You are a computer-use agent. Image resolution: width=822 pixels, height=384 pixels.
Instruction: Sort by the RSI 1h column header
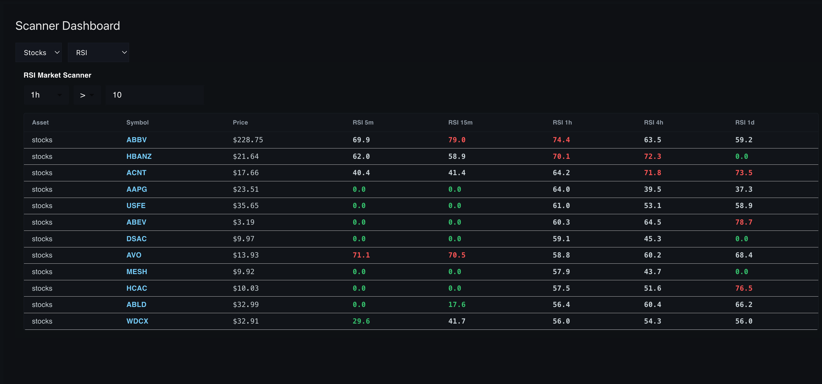coord(562,122)
